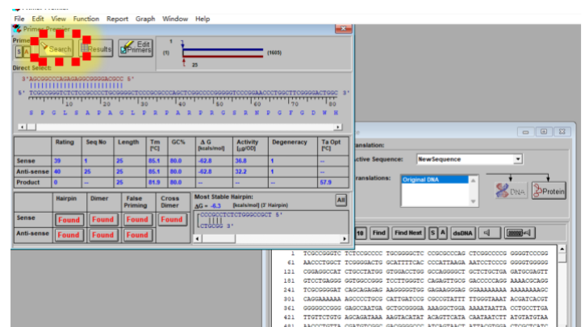Open the Graph menu
This screenshot has height=327, width=585.
145,19
